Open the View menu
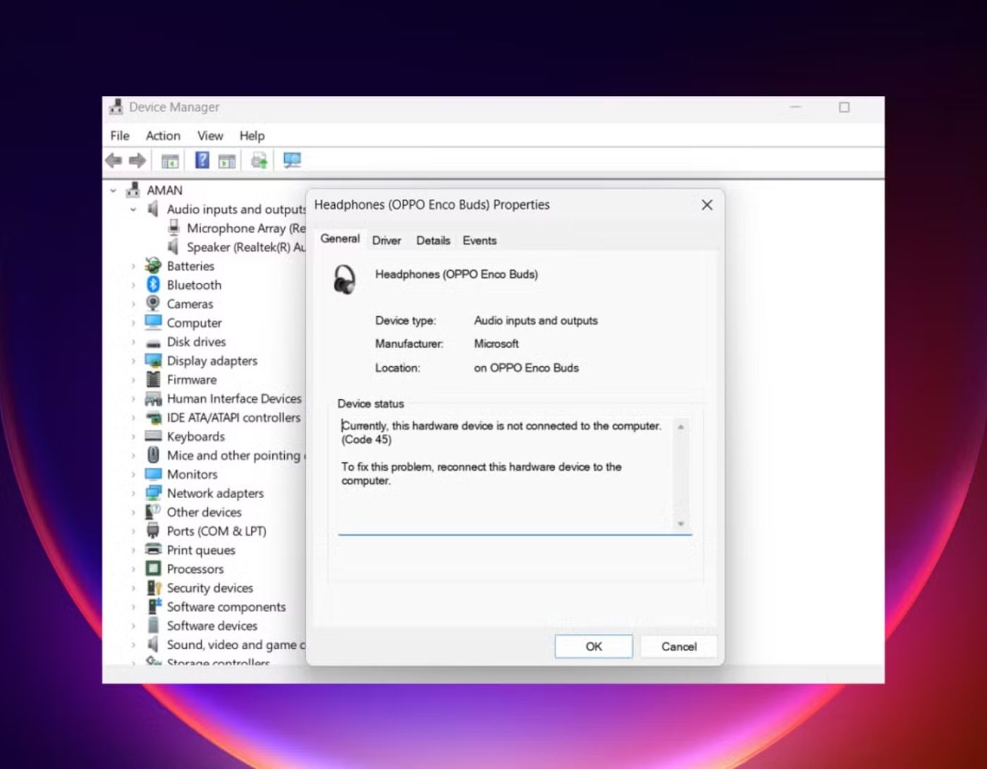This screenshot has width=987, height=769. (210, 135)
